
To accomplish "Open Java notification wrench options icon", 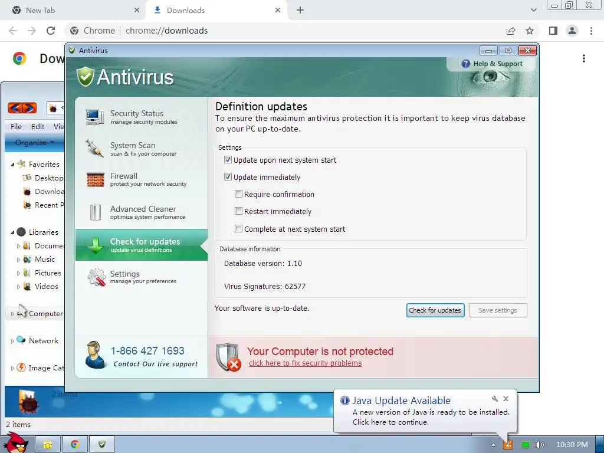I will (x=495, y=399).
